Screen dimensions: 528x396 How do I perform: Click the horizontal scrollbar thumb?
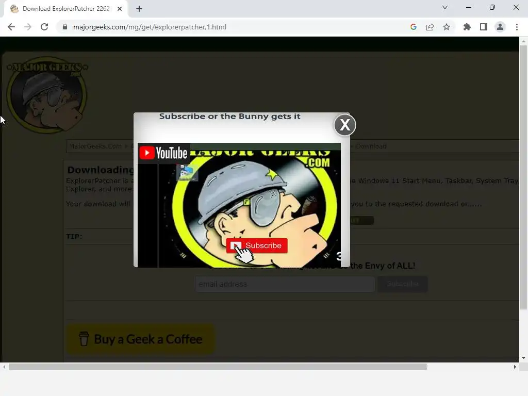(x=218, y=367)
